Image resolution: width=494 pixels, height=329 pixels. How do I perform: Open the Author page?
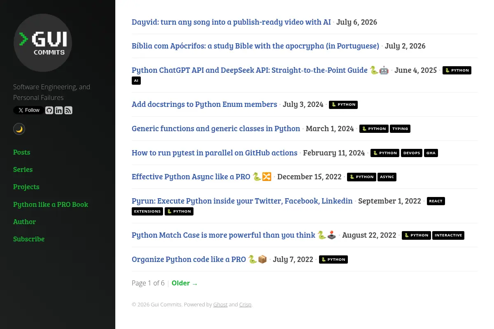point(24,222)
